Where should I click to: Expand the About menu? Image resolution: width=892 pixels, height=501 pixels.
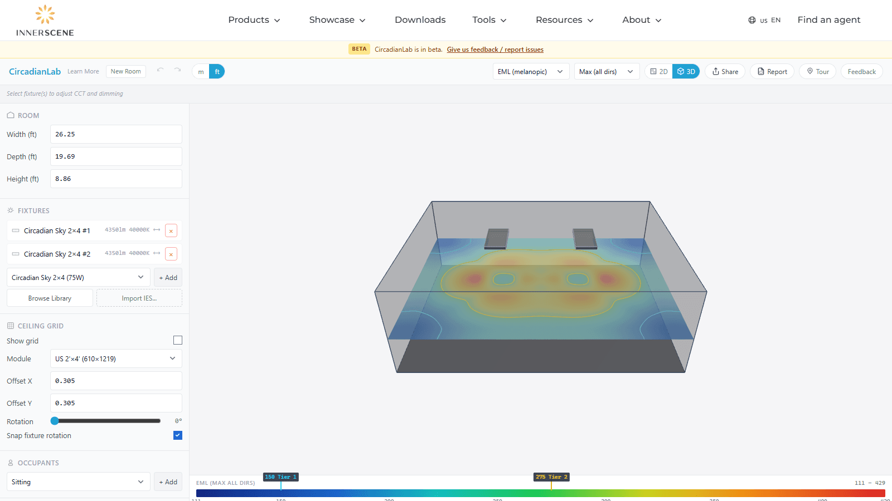point(642,20)
